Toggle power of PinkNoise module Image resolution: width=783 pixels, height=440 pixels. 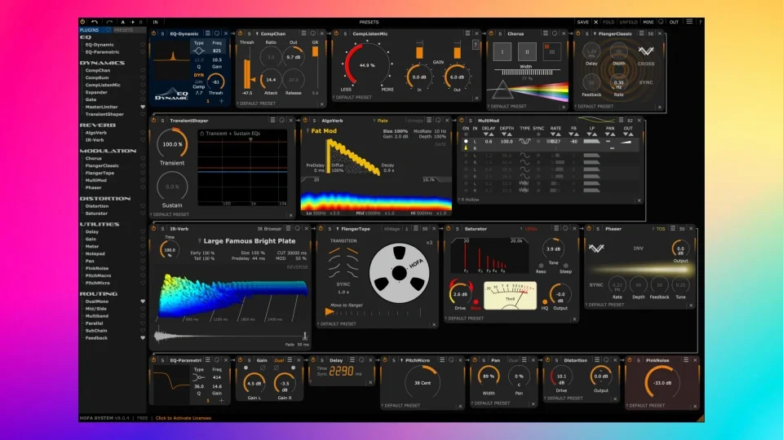click(x=630, y=359)
